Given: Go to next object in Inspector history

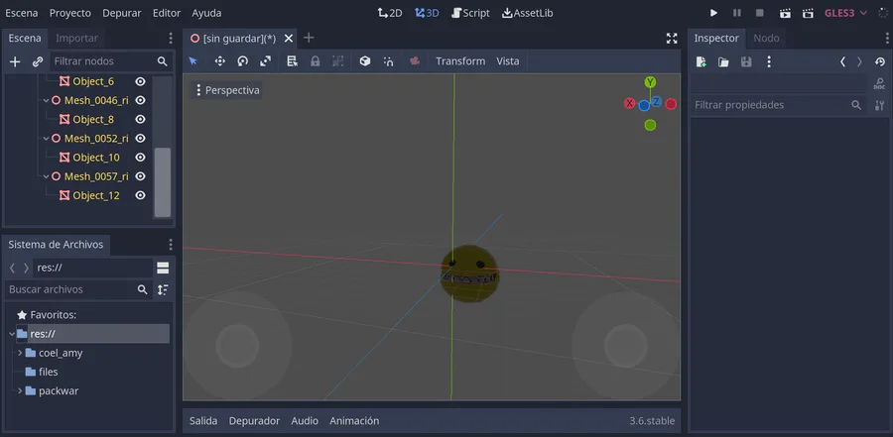Looking at the screenshot, I should pyautogui.click(x=860, y=61).
